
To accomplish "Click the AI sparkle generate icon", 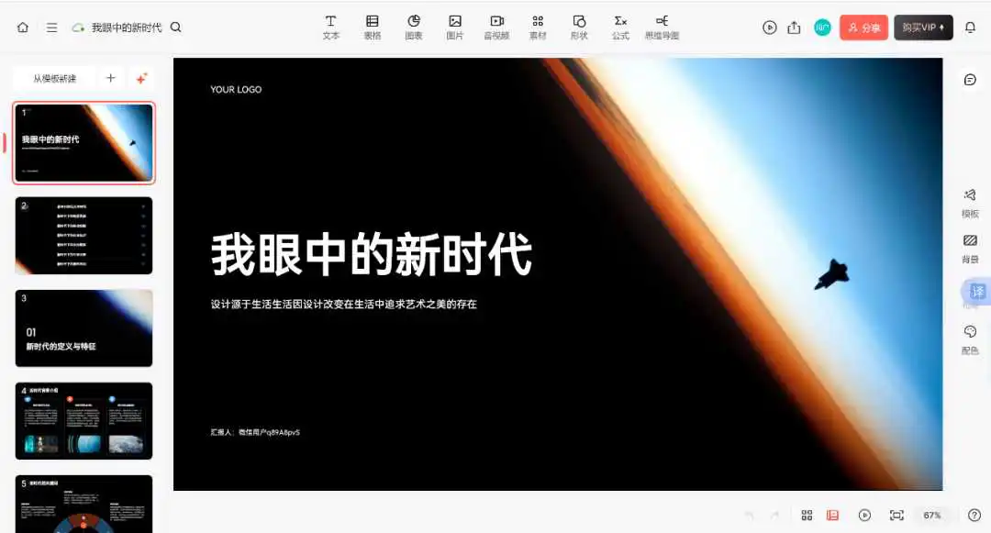I will click(x=141, y=78).
